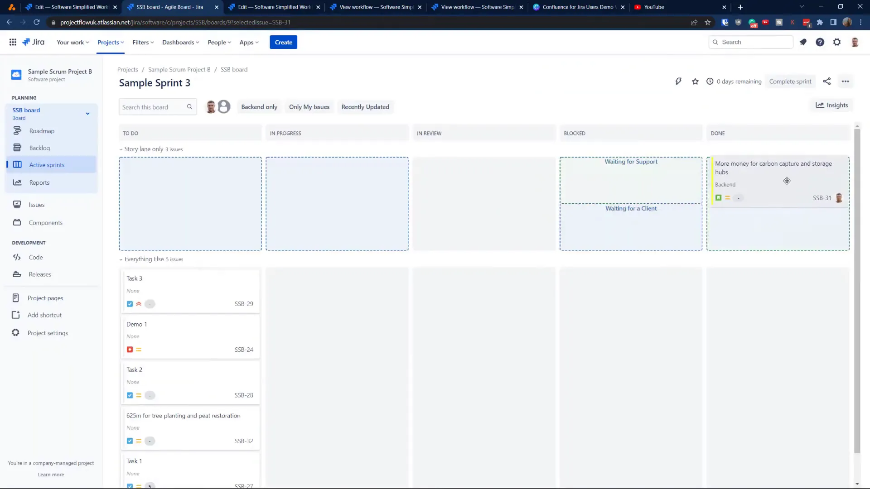Screen dimensions: 870x489
Task: Collapse the Story lane only swimlane
Action: click(121, 149)
